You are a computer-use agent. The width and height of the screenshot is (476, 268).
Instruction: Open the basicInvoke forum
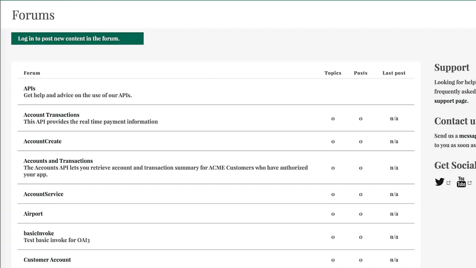pos(39,233)
